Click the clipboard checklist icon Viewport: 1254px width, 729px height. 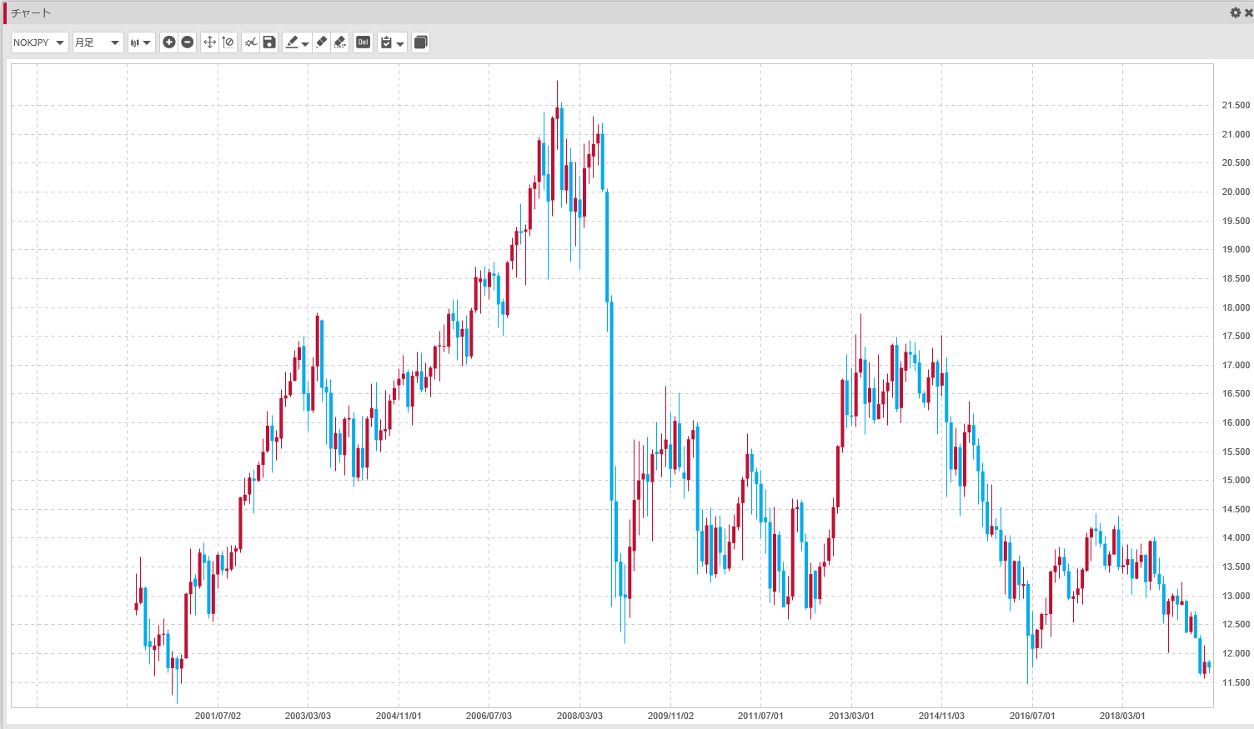pos(386,42)
